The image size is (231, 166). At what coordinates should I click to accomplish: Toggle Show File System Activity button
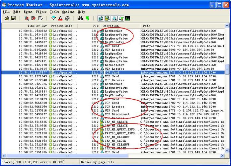pyautogui.click(x=108, y=19)
